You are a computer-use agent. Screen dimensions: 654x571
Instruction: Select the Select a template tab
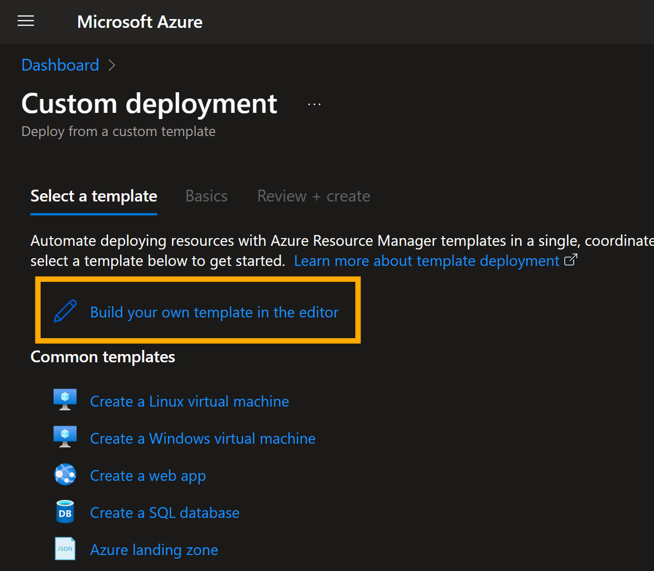coord(93,196)
